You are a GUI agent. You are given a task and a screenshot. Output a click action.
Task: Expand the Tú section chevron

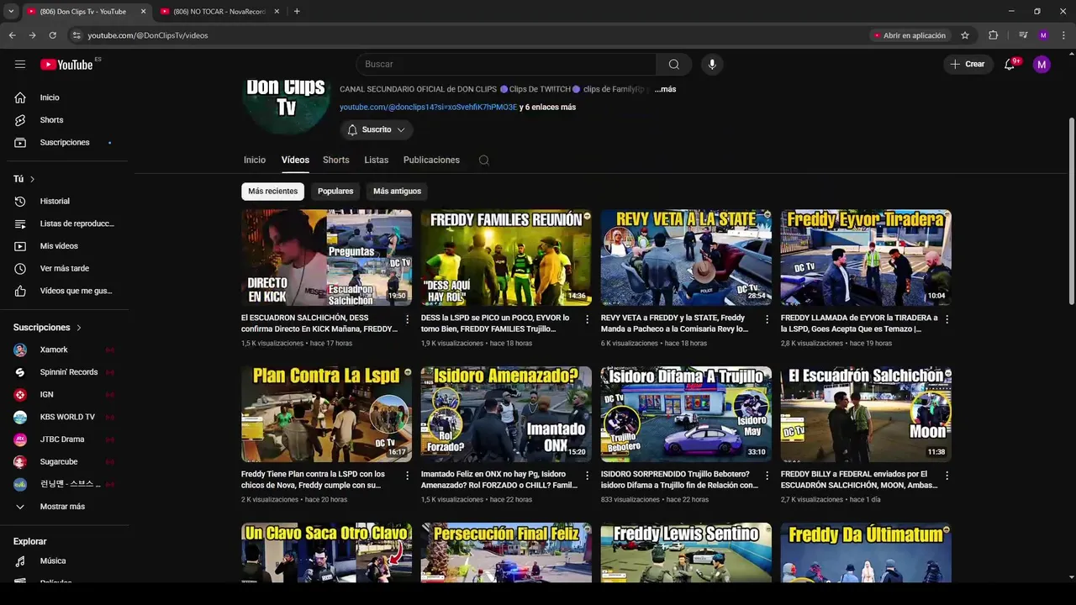coord(32,179)
